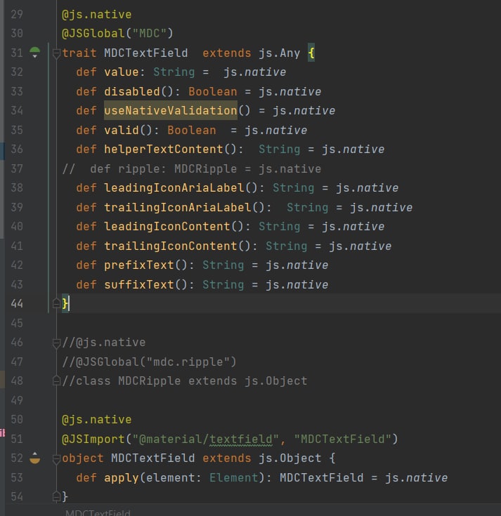Click the commented //@js.native on line 46
This screenshot has width=501, height=516.
coord(104,343)
